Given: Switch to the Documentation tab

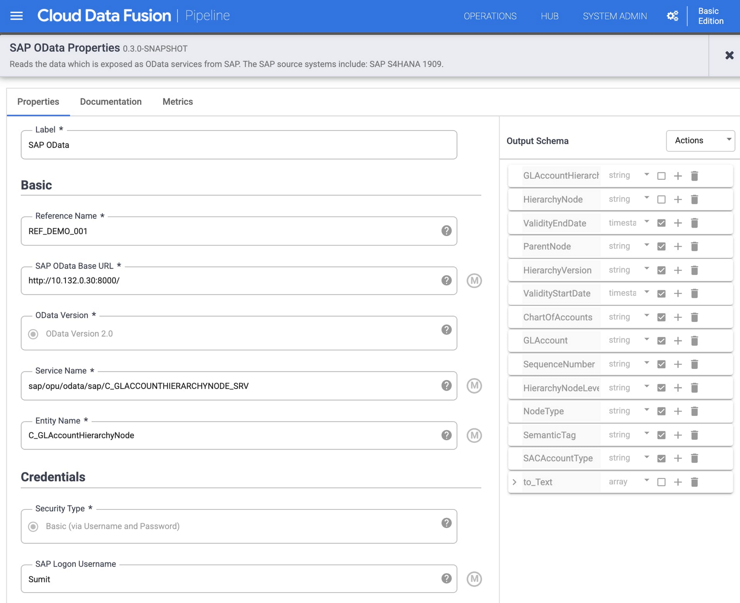Looking at the screenshot, I should (111, 102).
